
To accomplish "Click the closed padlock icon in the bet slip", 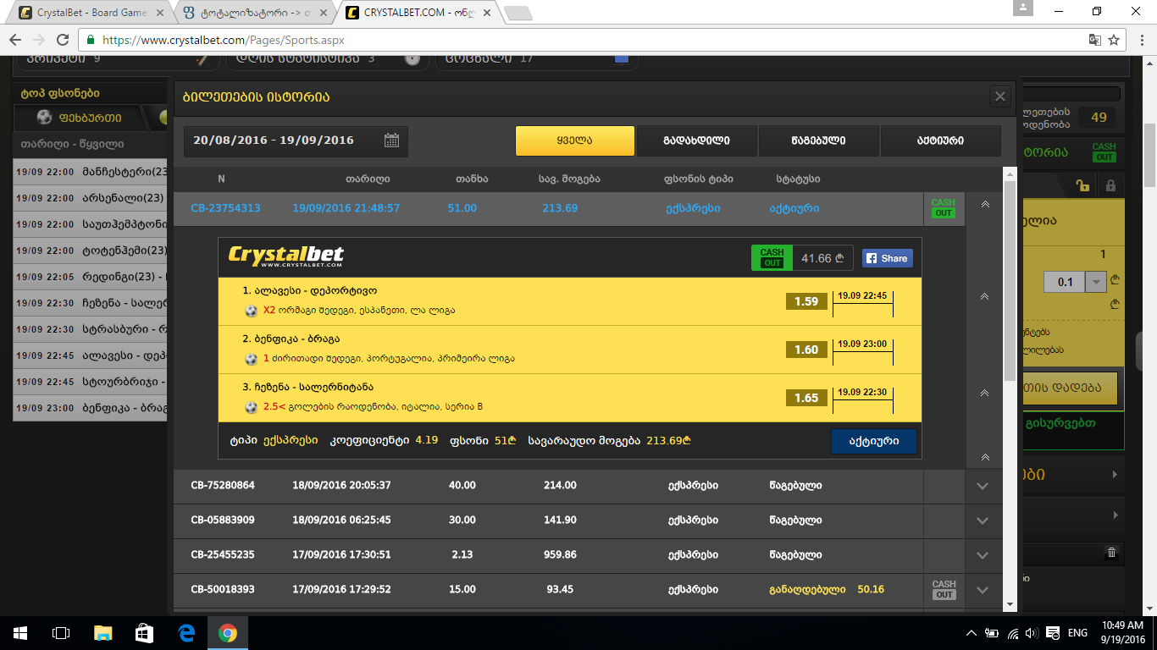I will tap(1110, 185).
